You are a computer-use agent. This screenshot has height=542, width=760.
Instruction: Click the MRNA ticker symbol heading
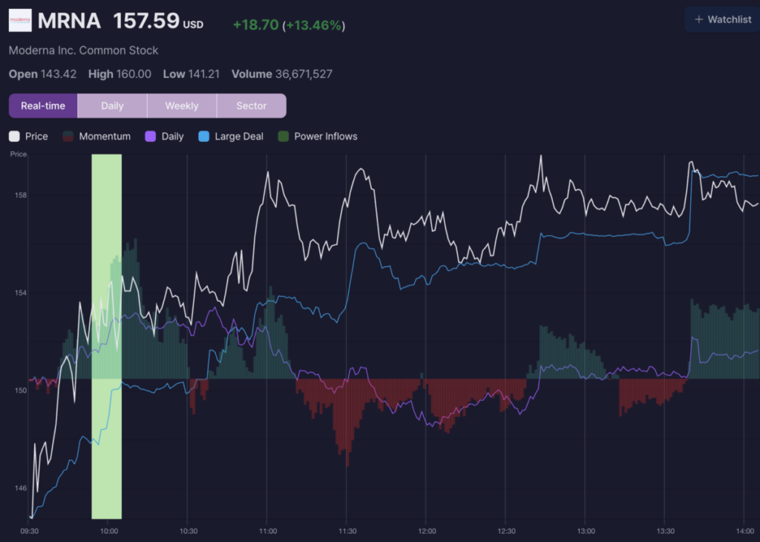pos(69,21)
